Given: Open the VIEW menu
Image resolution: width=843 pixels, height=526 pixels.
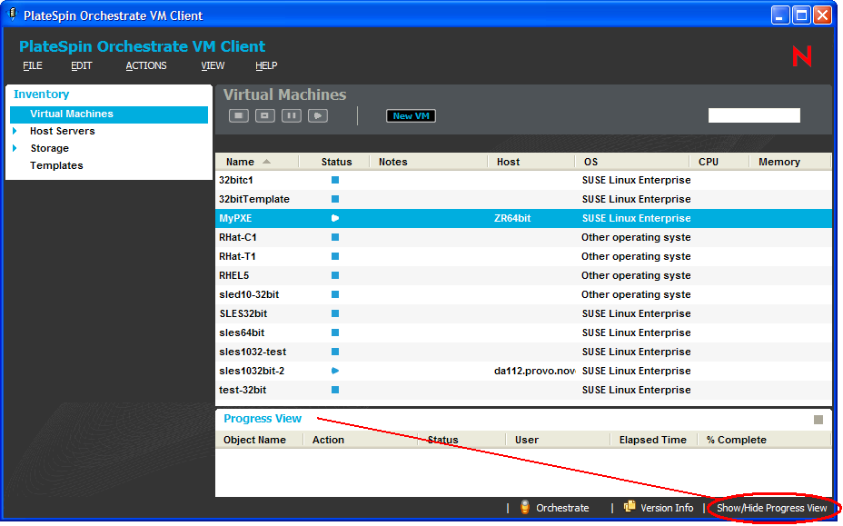Looking at the screenshot, I should coord(213,65).
